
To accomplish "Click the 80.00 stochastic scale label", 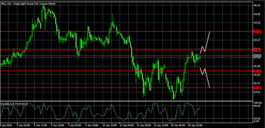I will 257,106.
